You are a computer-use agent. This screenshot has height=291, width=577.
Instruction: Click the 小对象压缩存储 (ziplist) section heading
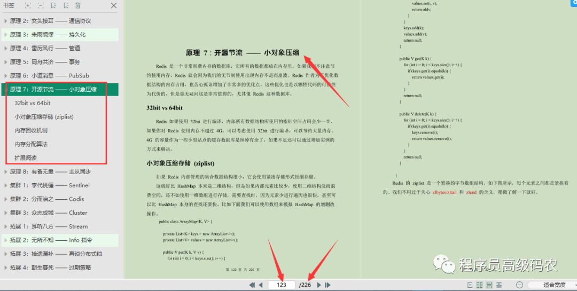[x=181, y=163]
